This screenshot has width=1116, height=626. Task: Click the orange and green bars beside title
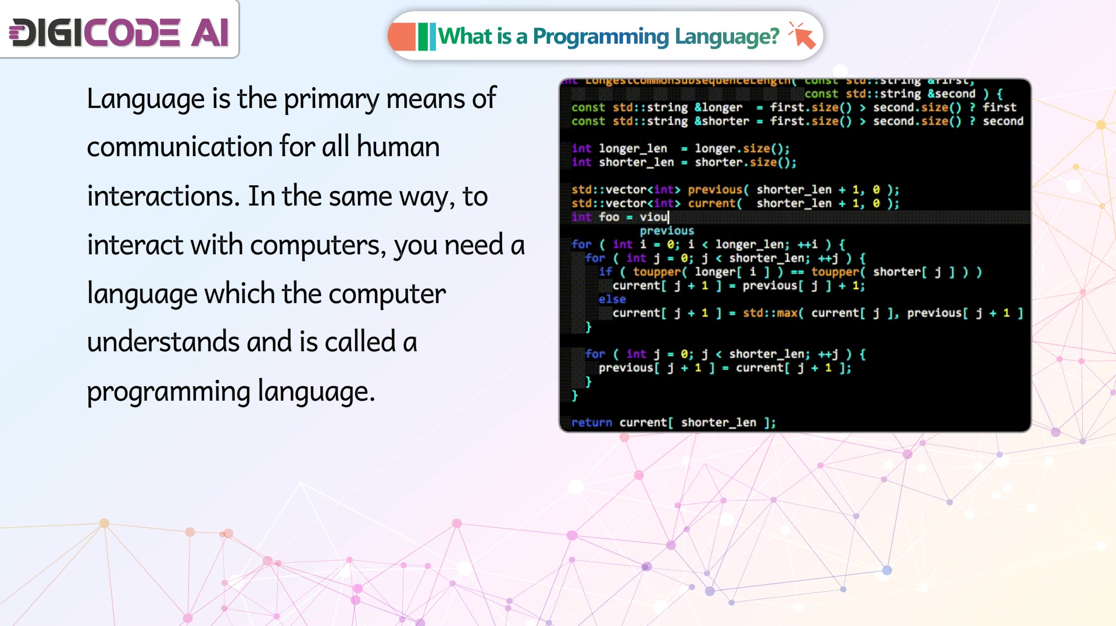coord(412,36)
